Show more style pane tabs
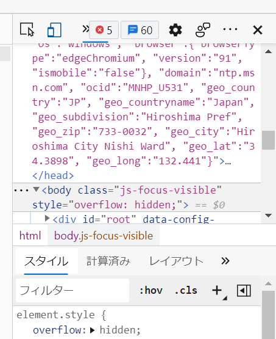276x339 pixels. (225, 261)
